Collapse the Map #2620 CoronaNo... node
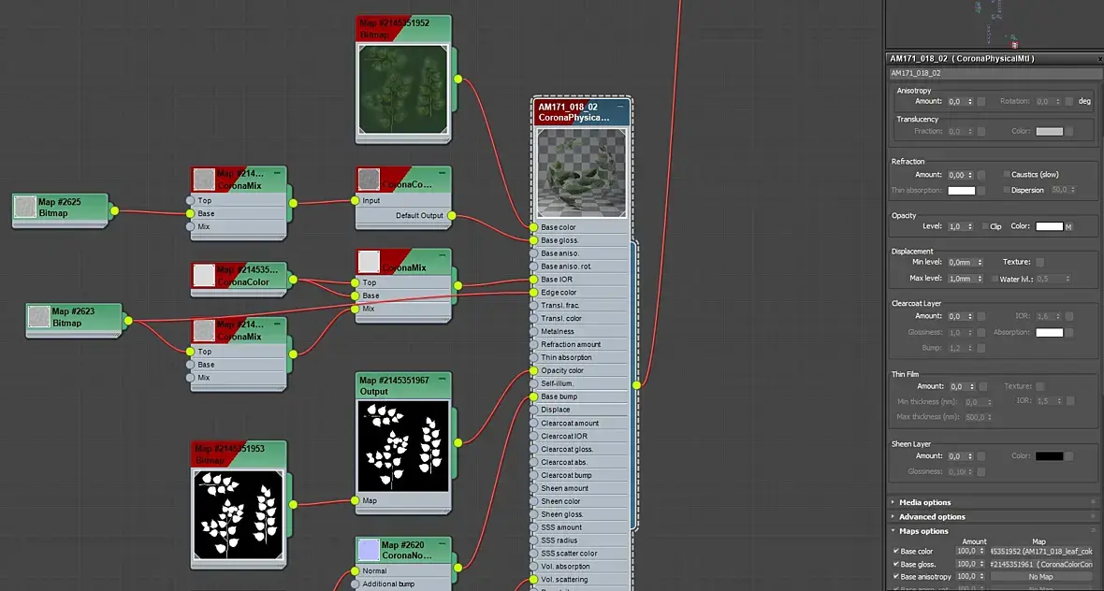 coord(443,543)
